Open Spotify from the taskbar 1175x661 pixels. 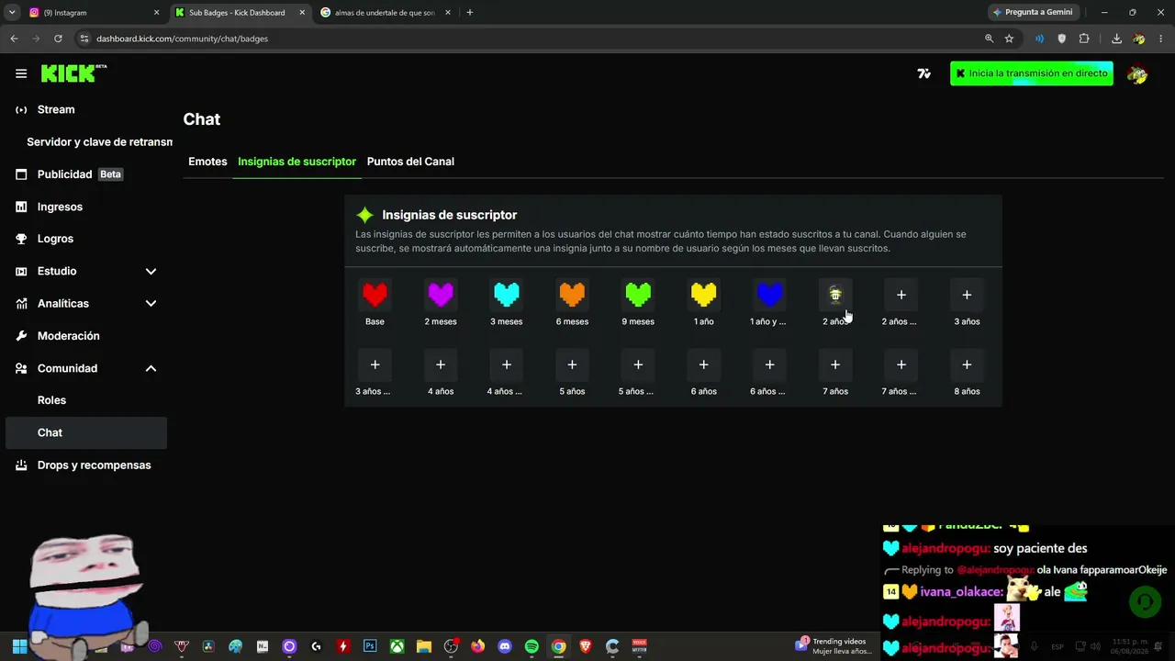(x=532, y=646)
